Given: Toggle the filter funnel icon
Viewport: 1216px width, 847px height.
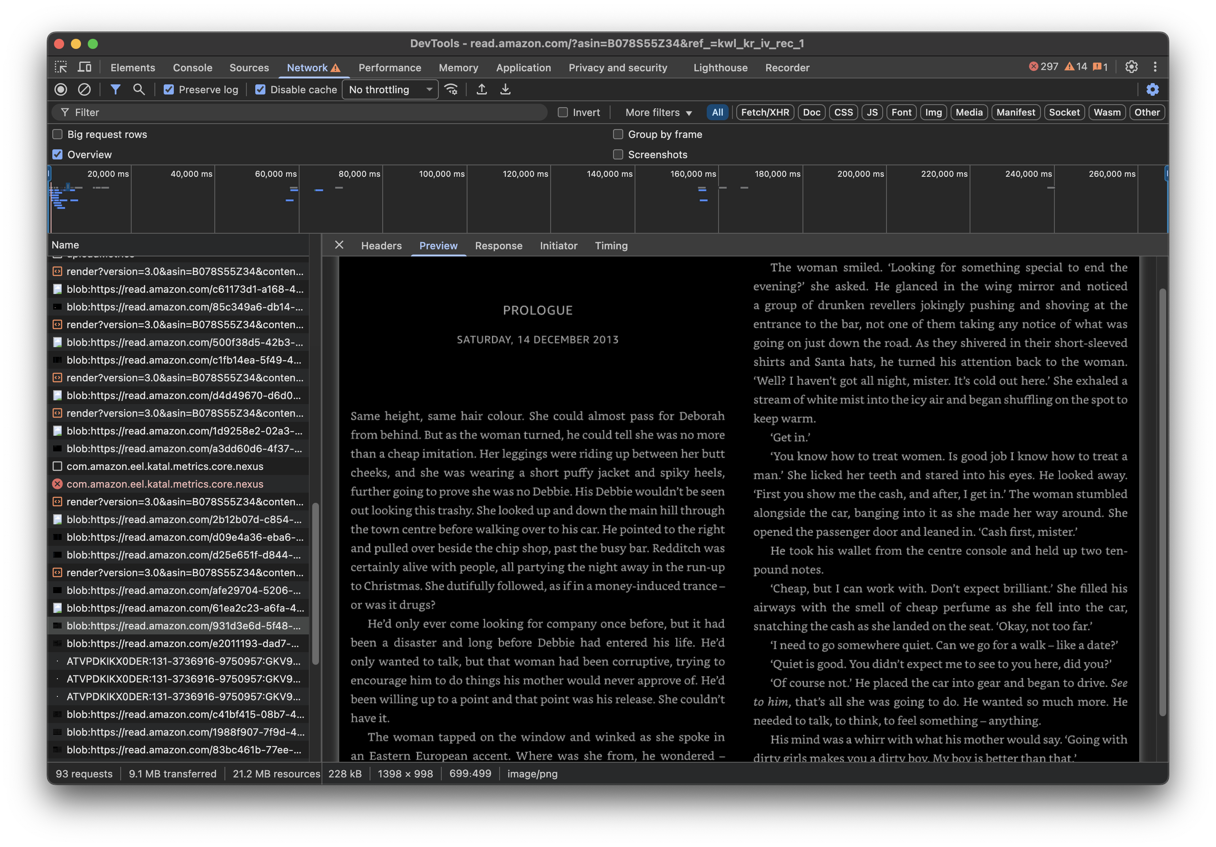Looking at the screenshot, I should click(x=115, y=89).
